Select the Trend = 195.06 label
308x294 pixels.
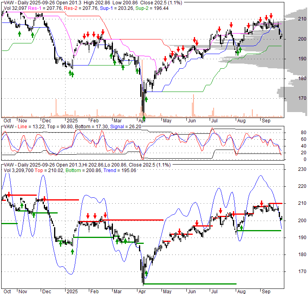click(120, 170)
